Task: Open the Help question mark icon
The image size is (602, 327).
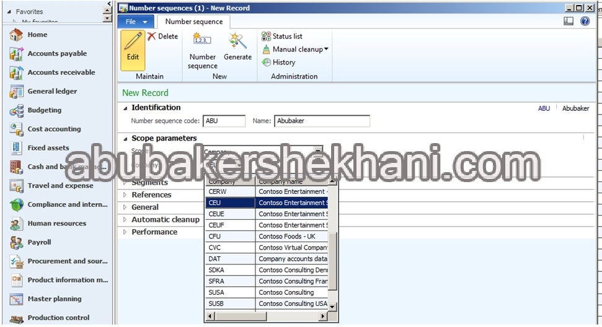Action: click(585, 21)
